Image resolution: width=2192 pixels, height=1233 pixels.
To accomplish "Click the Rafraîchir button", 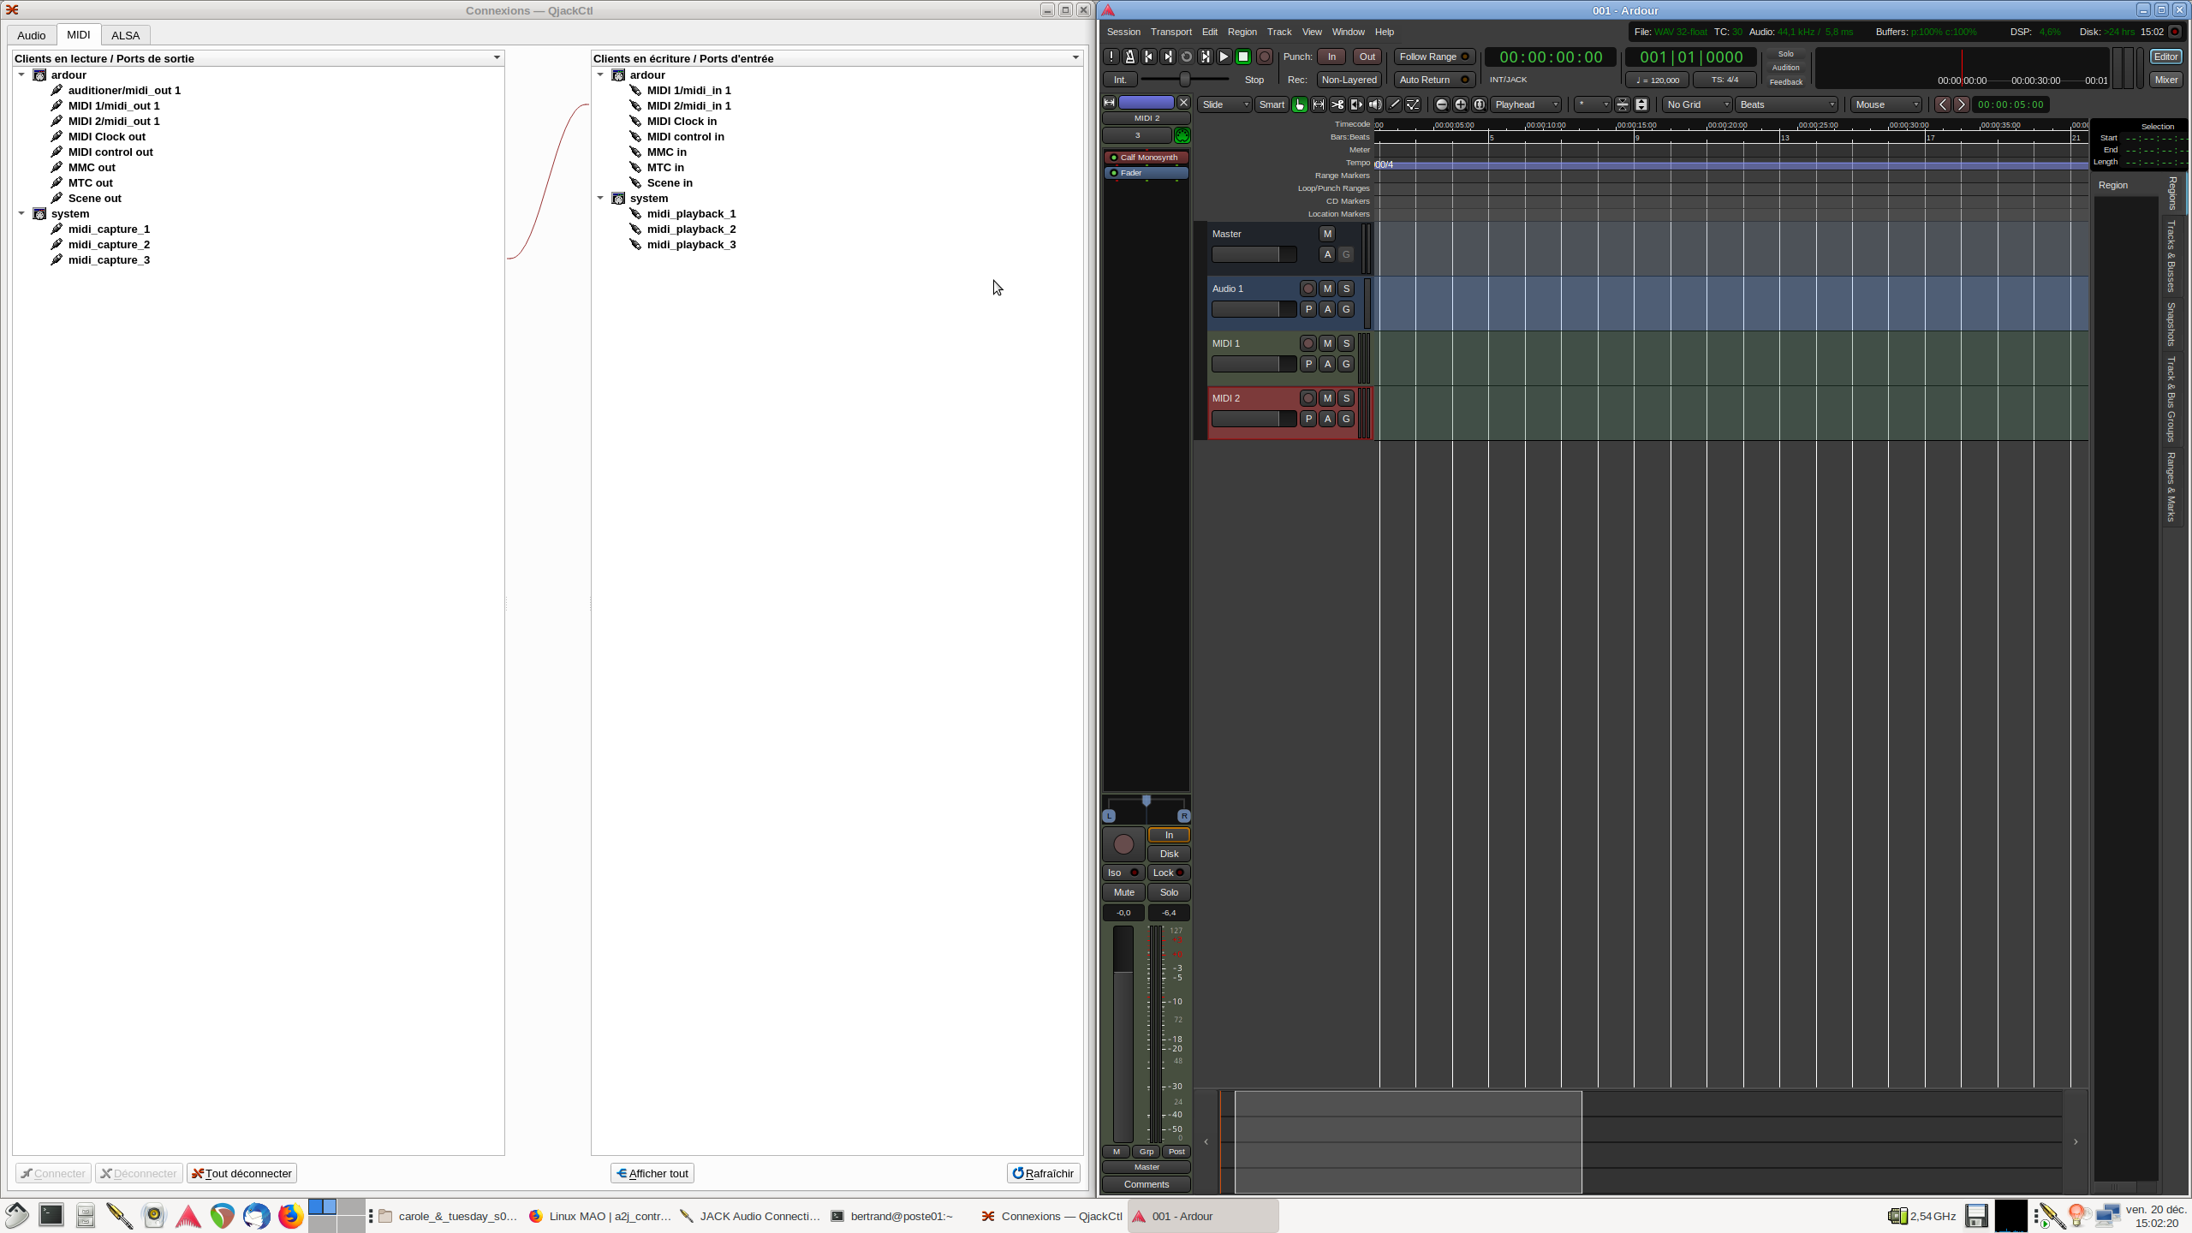I will (1043, 1173).
